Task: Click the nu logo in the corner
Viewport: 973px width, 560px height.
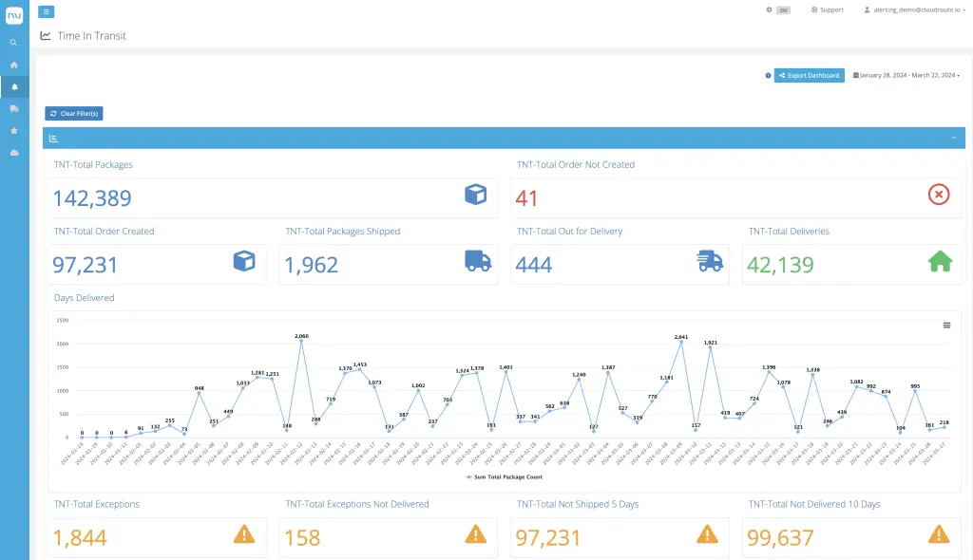Action: (x=14, y=13)
